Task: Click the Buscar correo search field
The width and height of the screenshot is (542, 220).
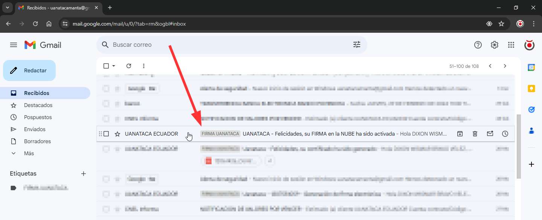Action: [x=226, y=45]
